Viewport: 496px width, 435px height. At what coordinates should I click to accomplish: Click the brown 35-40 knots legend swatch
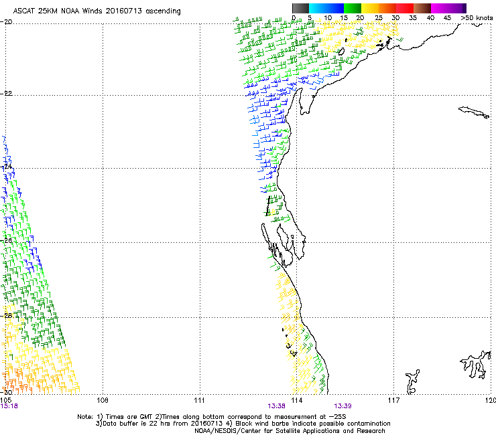click(422, 8)
